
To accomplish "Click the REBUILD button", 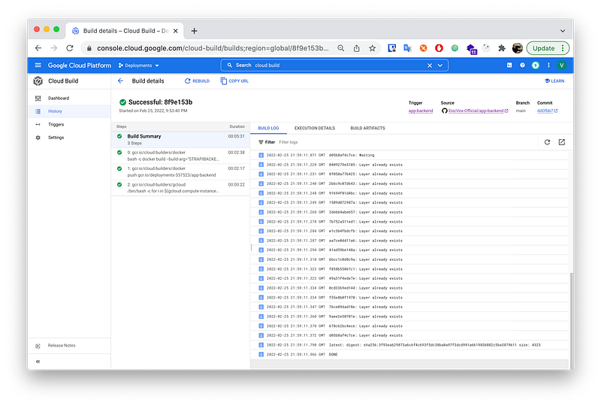I will (197, 81).
